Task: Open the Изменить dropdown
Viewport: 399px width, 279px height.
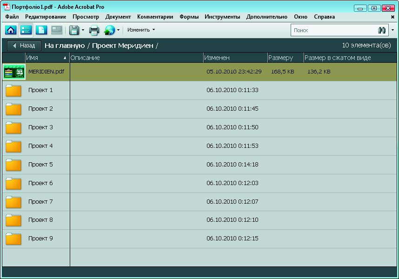Action: [x=141, y=30]
